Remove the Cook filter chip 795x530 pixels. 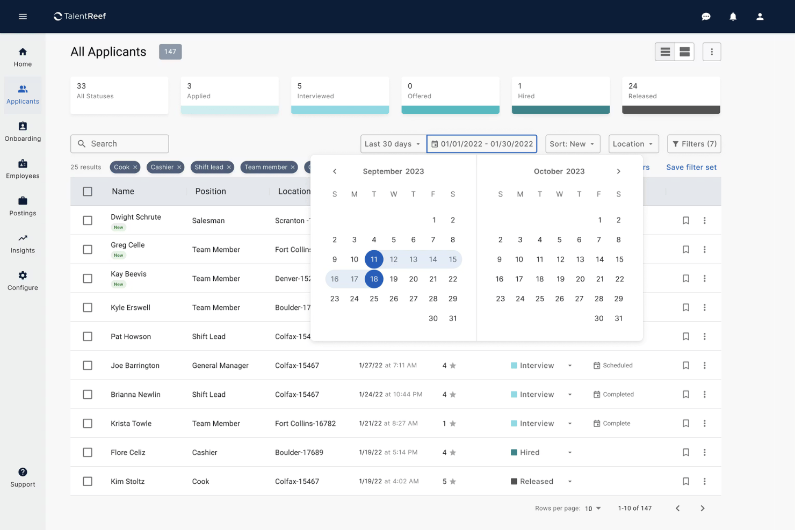pyautogui.click(x=135, y=168)
